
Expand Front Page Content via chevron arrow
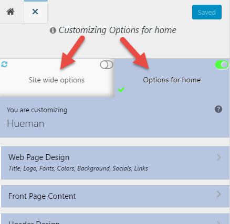point(218,194)
